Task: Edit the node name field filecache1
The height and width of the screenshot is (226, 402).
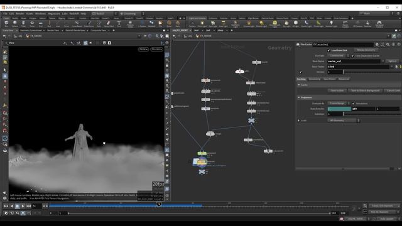Action: (343, 45)
